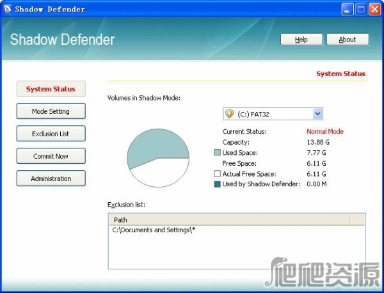Go to the Exclusion List section
384x293 pixels.
coord(51,134)
